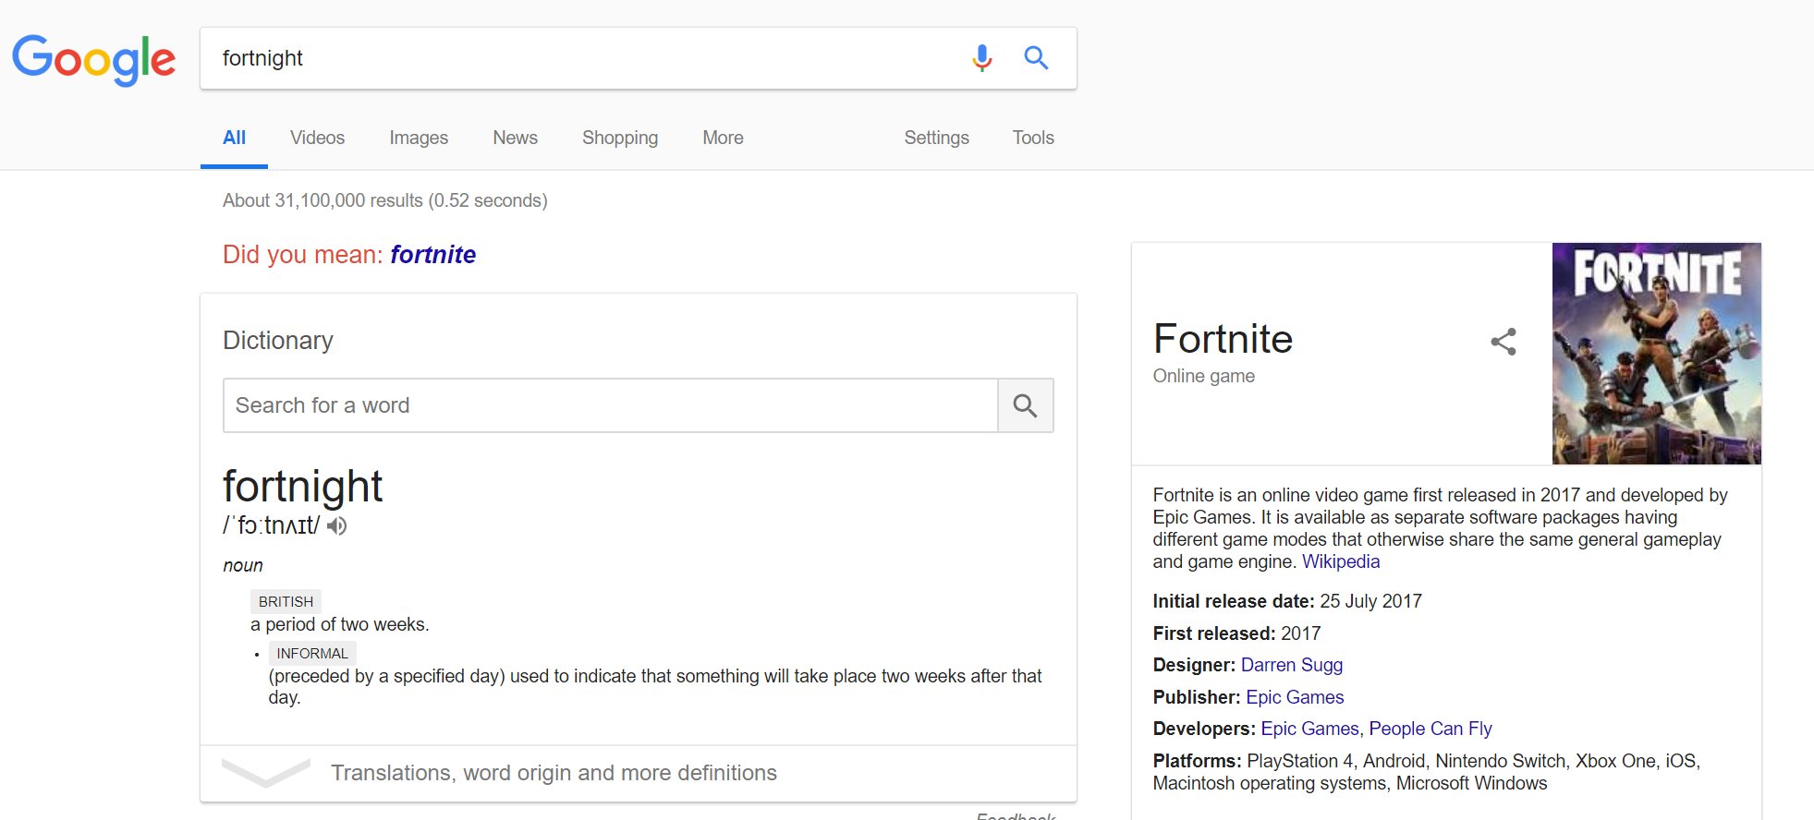Open search Tools
This screenshot has height=820, width=1814.
click(x=1033, y=138)
